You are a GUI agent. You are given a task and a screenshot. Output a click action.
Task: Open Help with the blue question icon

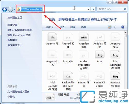pyautogui.click(x=123, y=27)
